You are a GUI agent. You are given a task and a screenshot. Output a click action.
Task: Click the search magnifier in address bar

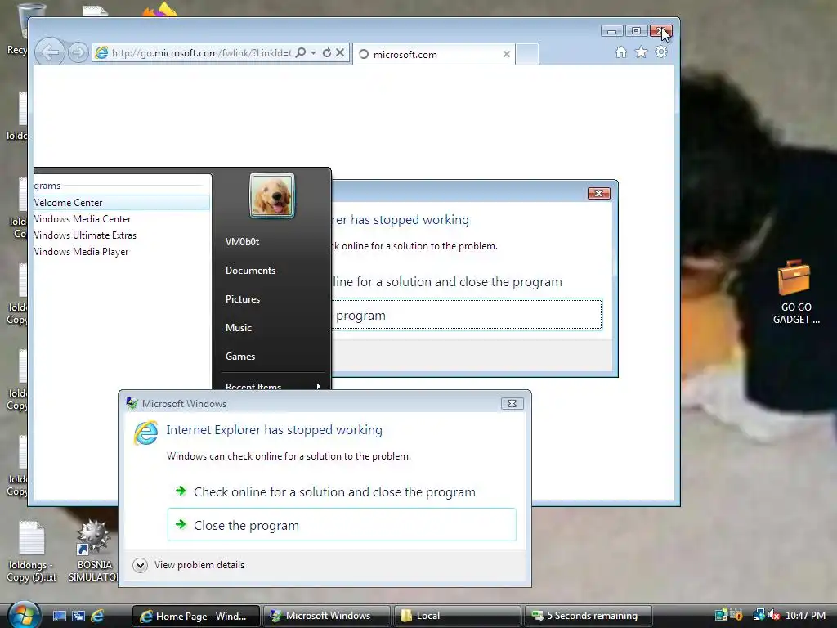[301, 52]
